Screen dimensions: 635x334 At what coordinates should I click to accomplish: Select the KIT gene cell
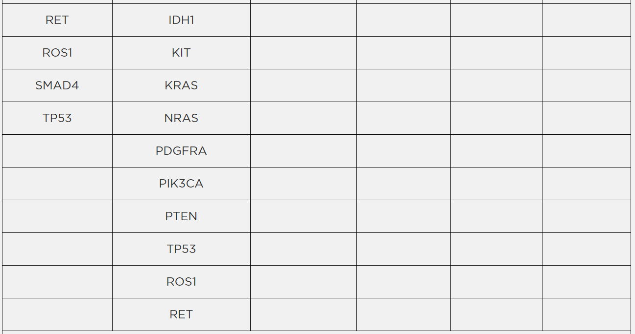[181, 53]
